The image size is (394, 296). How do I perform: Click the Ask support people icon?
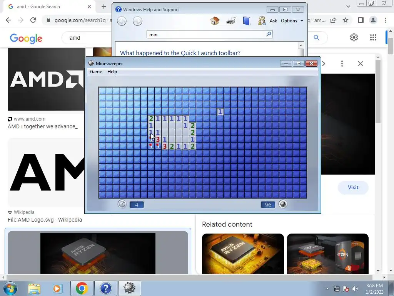click(x=262, y=21)
